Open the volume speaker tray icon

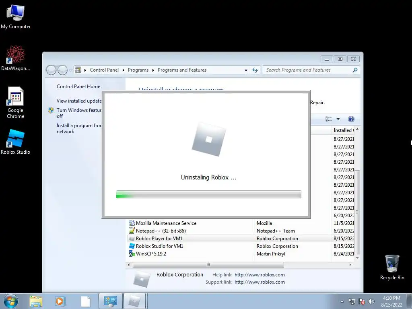pos(371,301)
